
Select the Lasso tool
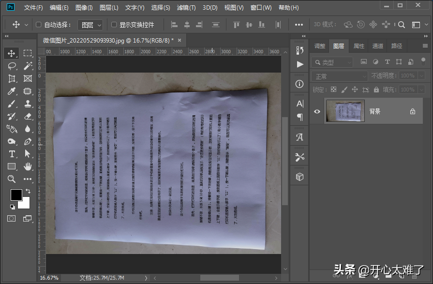(12, 66)
